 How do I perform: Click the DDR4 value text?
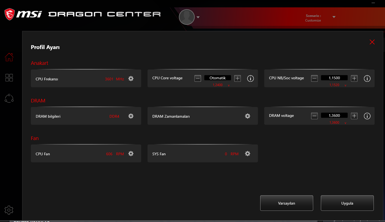(x=114, y=117)
